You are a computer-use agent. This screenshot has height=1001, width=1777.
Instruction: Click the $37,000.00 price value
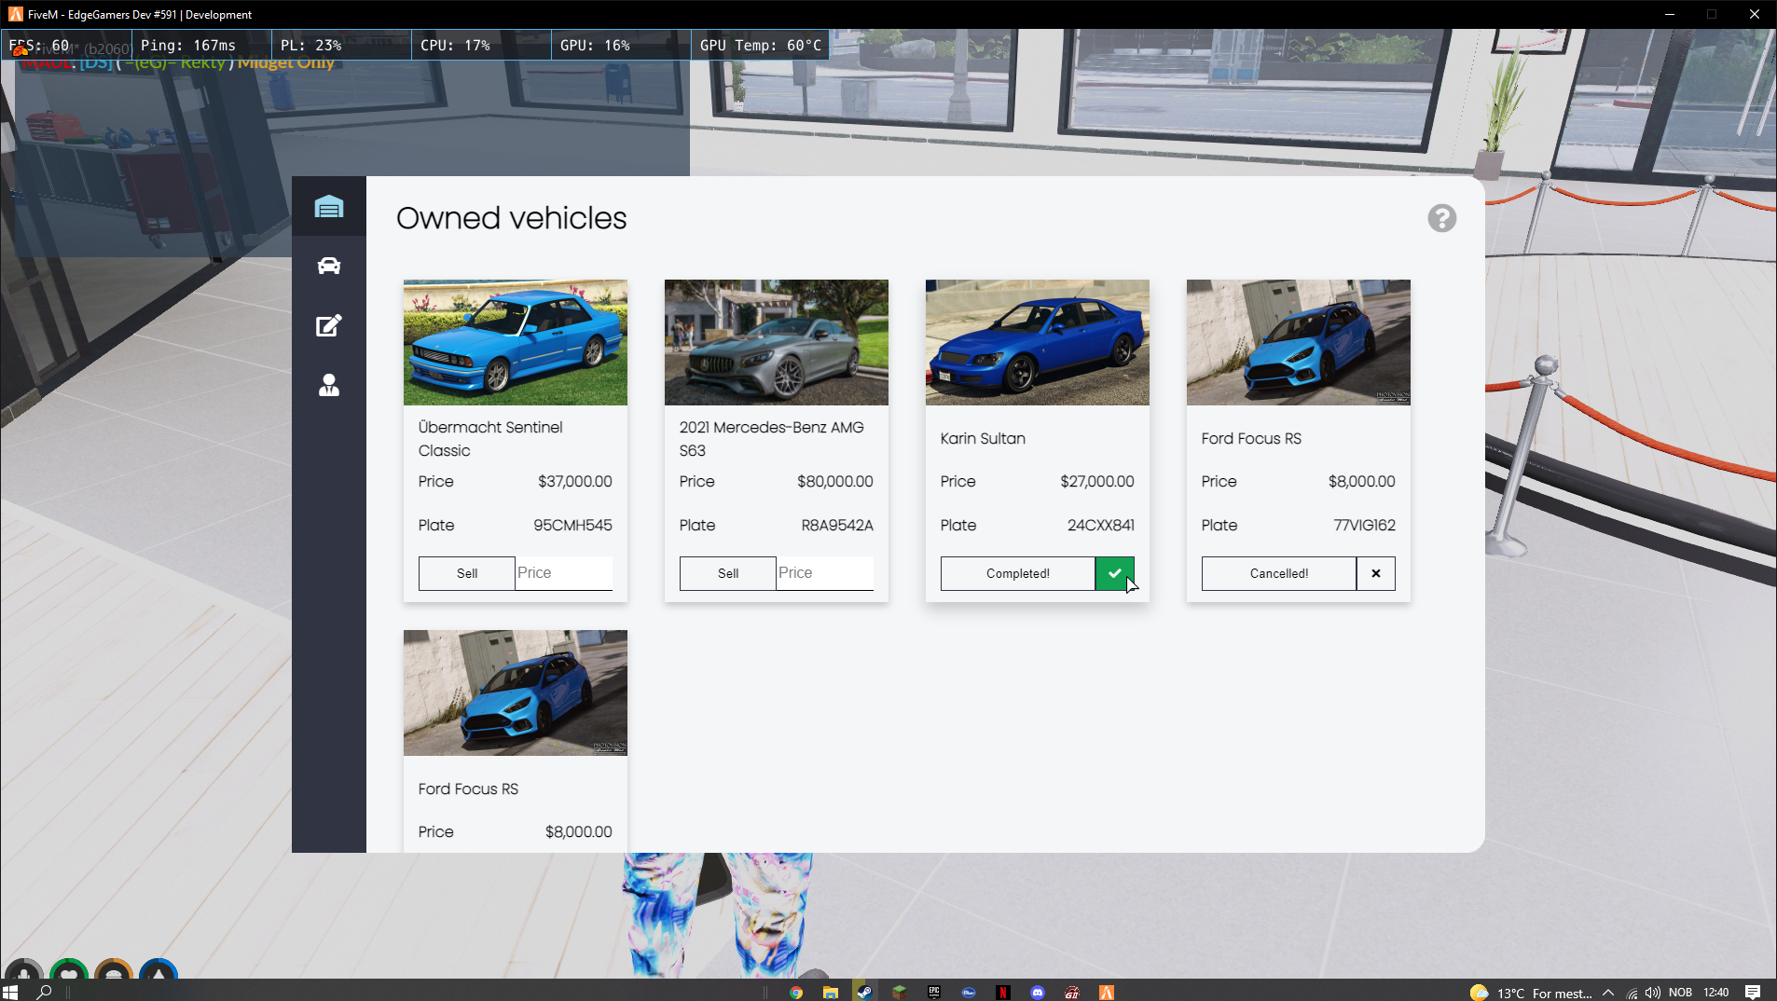coord(575,481)
